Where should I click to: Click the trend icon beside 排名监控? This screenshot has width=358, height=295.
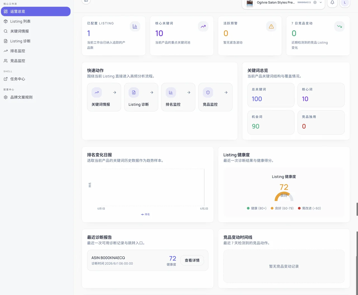pyautogui.click(x=6, y=51)
